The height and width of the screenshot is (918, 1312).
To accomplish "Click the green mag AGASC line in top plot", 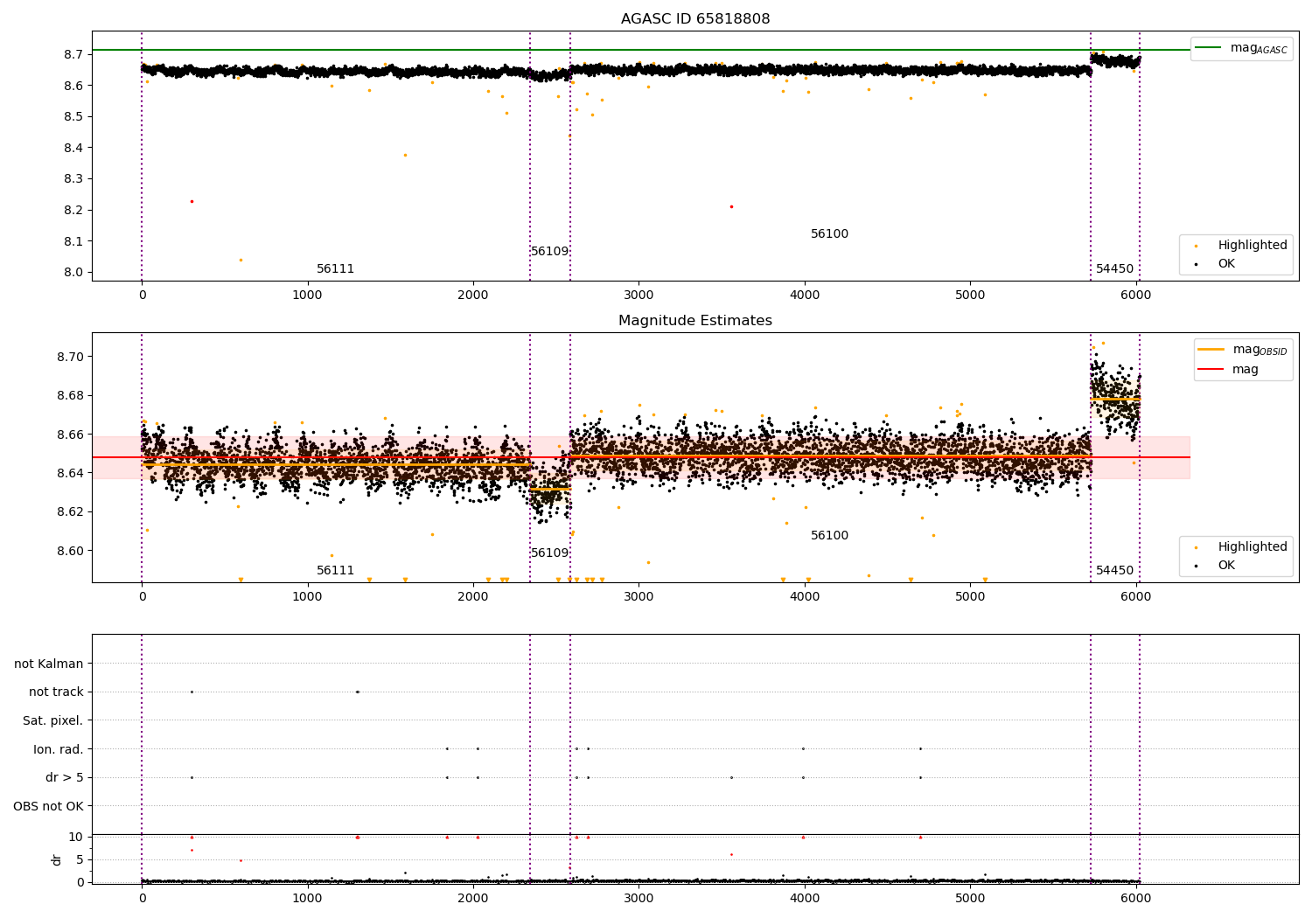I will tap(641, 50).
